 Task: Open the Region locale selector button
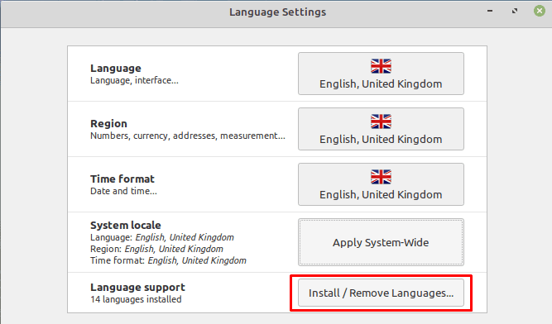pos(381,129)
